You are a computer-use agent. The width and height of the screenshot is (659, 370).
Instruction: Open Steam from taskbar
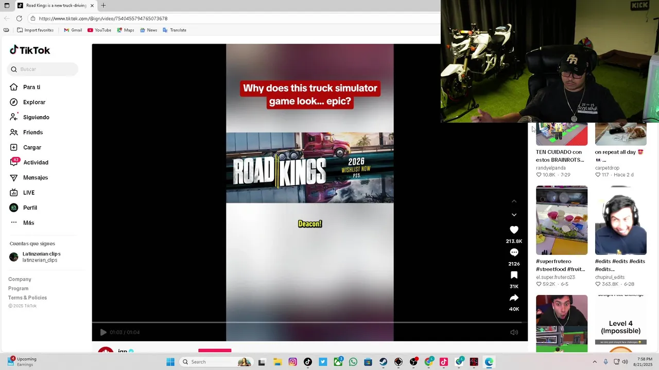point(383,362)
